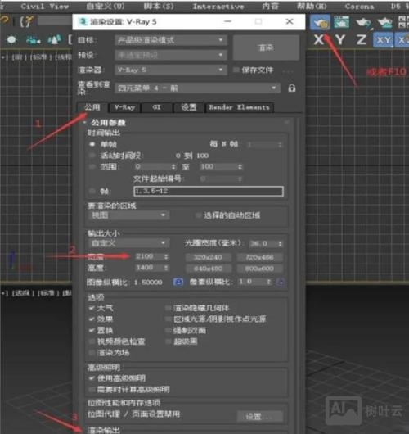Open the 自定义(U) menu

coord(106,6)
